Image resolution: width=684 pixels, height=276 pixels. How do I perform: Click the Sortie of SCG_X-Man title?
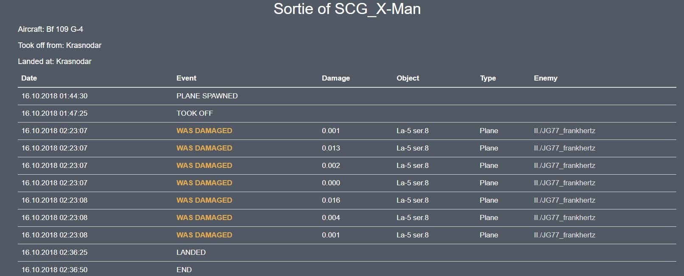pyautogui.click(x=347, y=9)
